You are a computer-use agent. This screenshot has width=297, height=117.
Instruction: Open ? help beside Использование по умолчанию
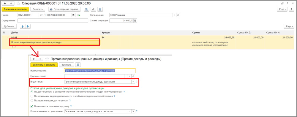pos(137,111)
